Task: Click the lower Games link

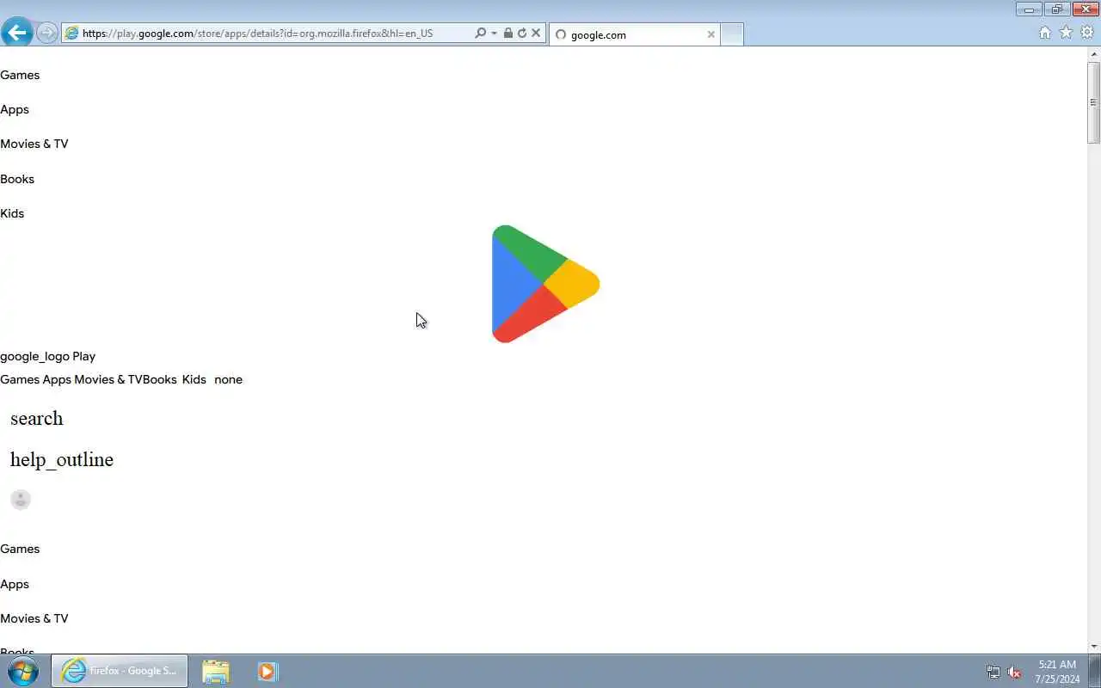Action: [x=20, y=549]
